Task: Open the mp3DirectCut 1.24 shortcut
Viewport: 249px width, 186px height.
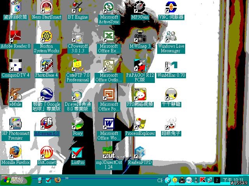Action: tap(109, 152)
